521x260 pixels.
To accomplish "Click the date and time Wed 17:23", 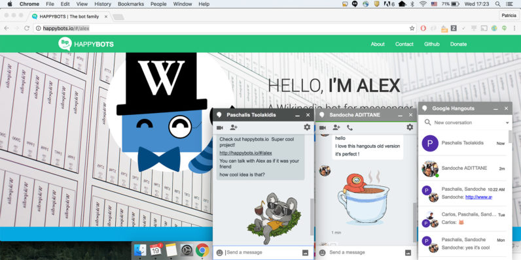I will (x=476, y=4).
